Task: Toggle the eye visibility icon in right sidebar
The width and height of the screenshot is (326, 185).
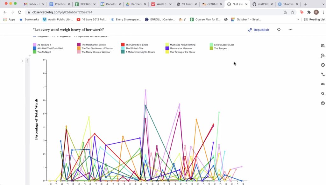Action: [x=323, y=84]
